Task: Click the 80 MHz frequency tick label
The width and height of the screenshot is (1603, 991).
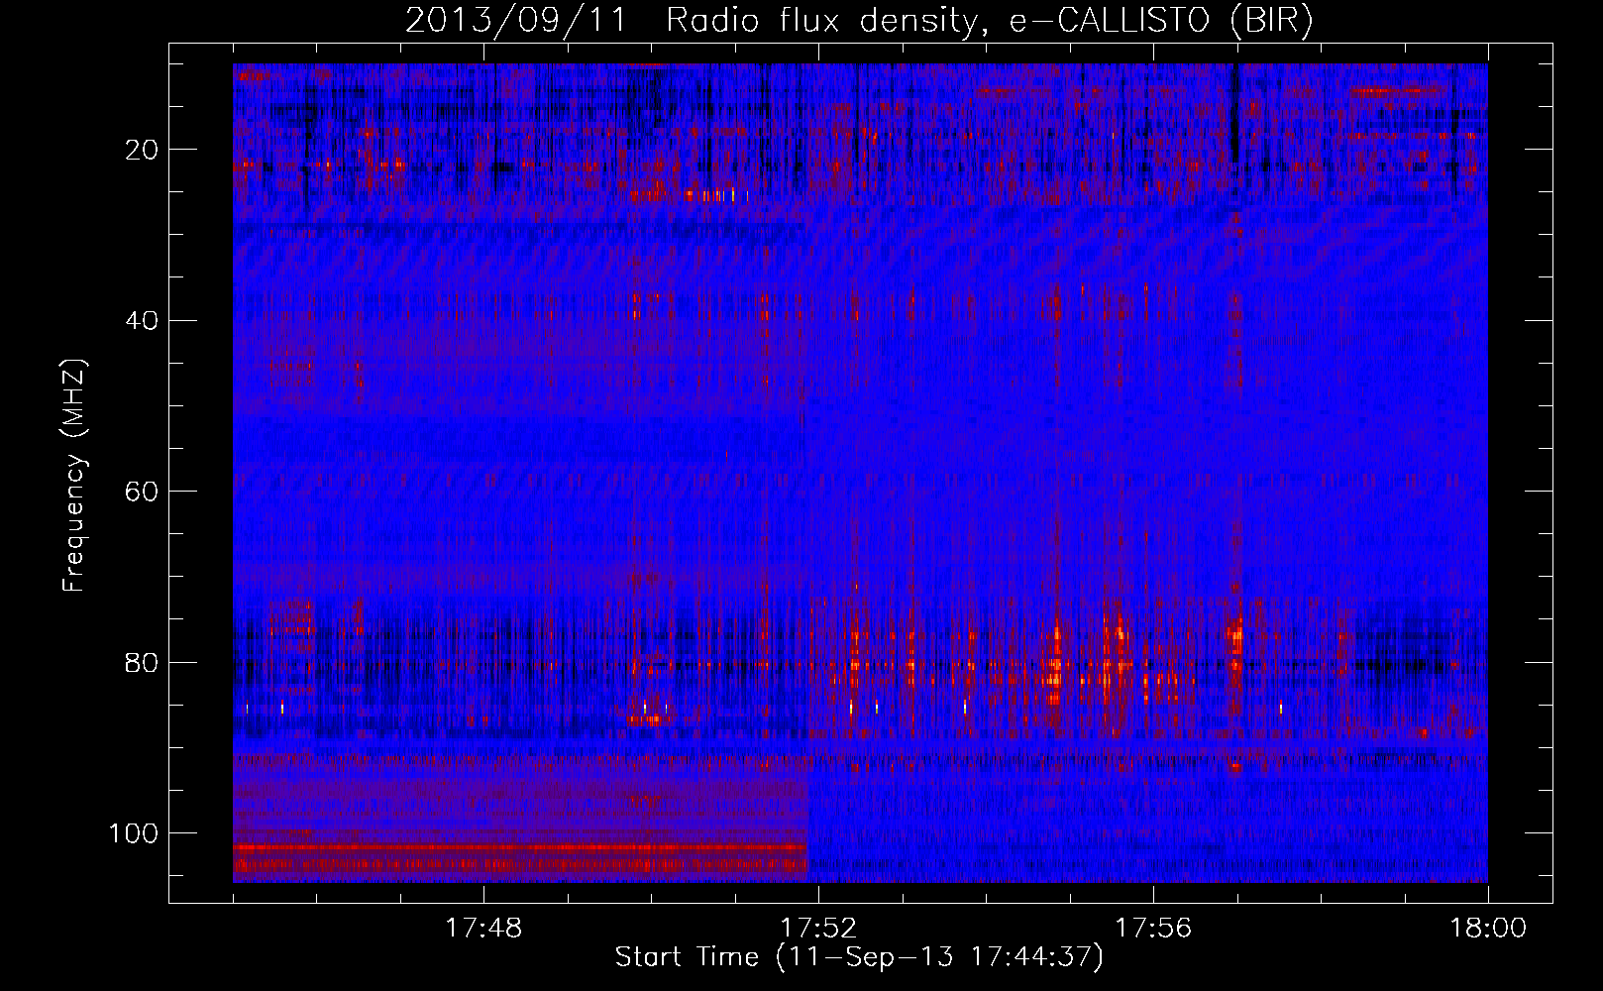Action: 143,662
